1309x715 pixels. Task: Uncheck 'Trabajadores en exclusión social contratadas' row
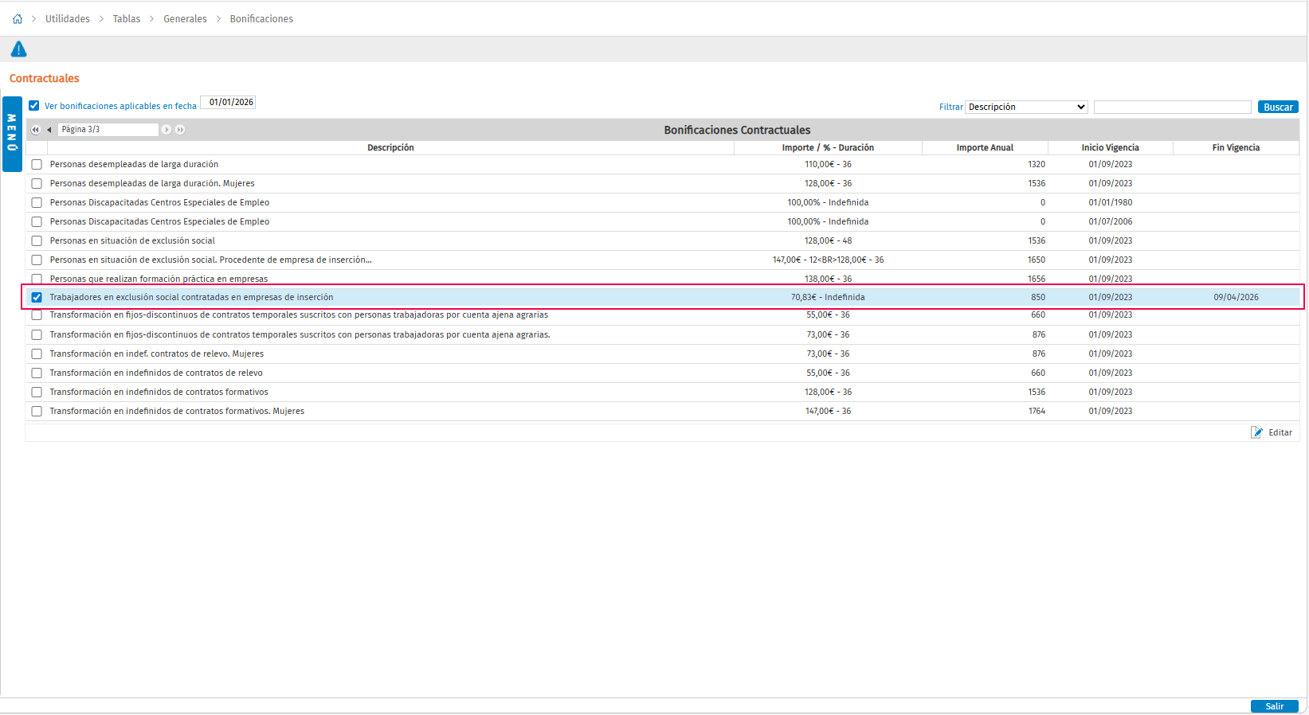click(x=37, y=298)
